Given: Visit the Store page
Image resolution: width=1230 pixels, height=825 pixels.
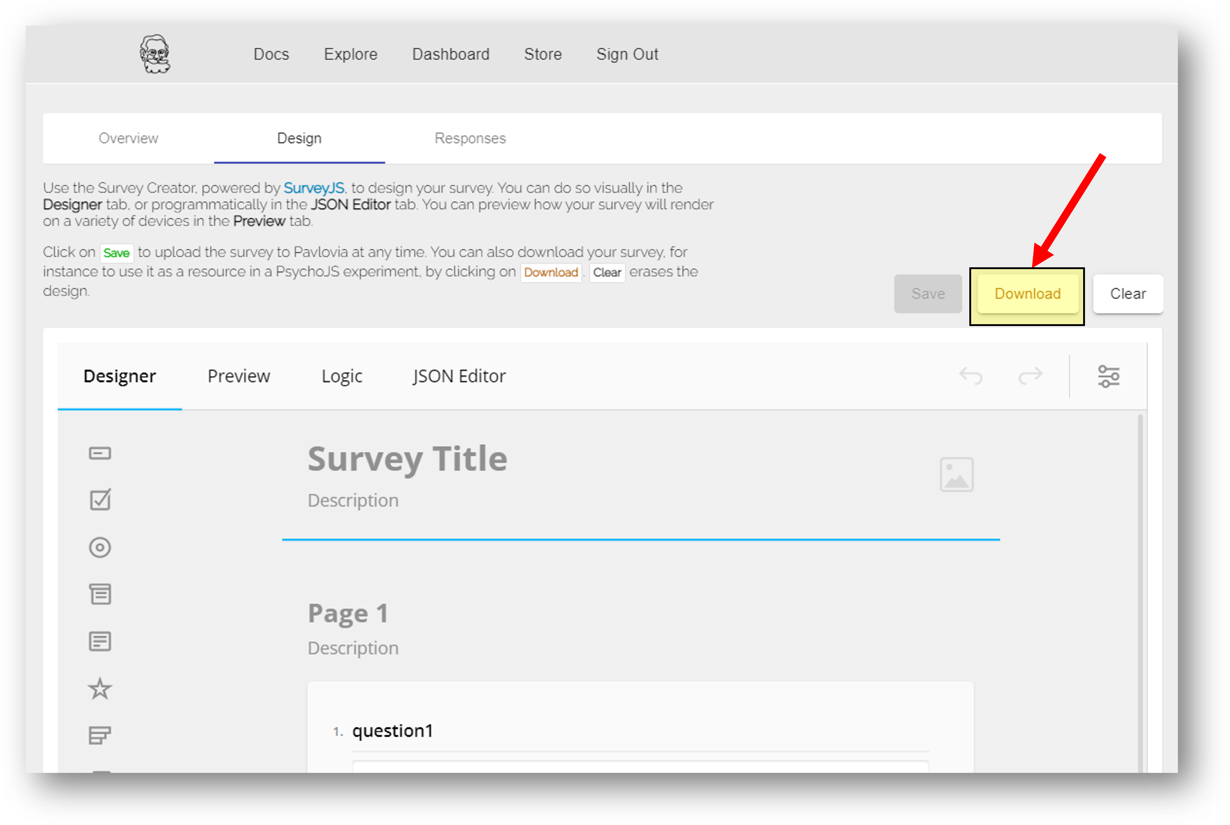Looking at the screenshot, I should coord(543,54).
